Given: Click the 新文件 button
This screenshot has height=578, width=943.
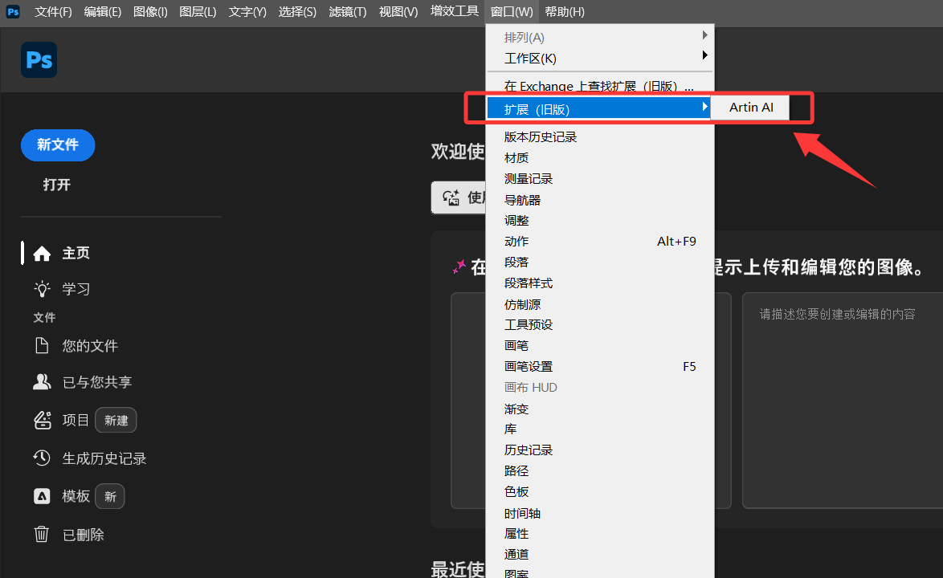Looking at the screenshot, I should (x=58, y=144).
